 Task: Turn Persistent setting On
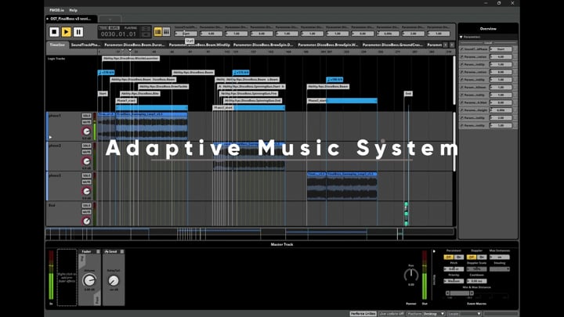(458, 257)
